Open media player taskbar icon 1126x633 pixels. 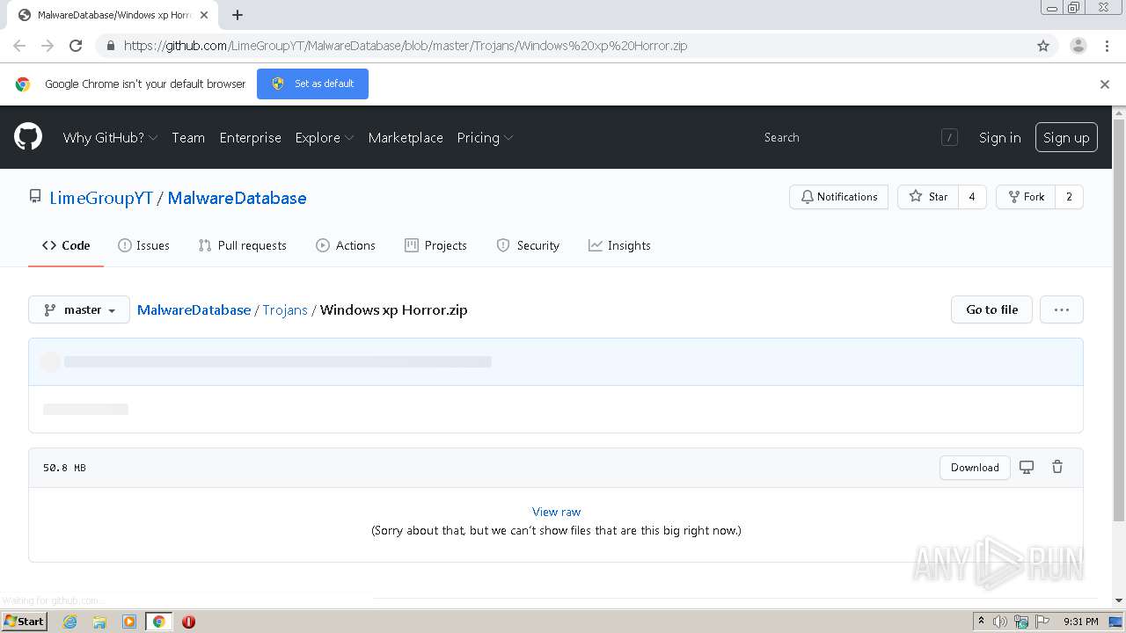pos(128,622)
